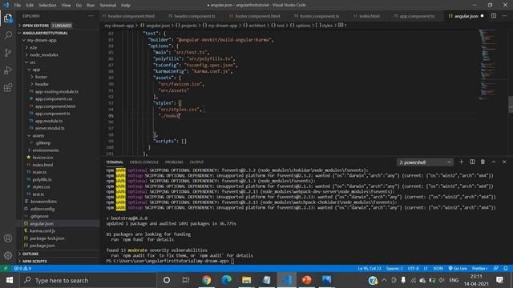The image size is (513, 288).
Task: Click the Windows search box
Action: [88, 280]
